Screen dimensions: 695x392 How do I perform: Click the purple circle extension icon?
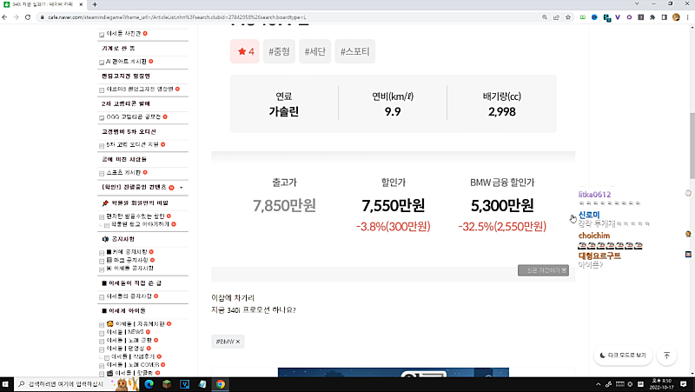[x=629, y=17]
